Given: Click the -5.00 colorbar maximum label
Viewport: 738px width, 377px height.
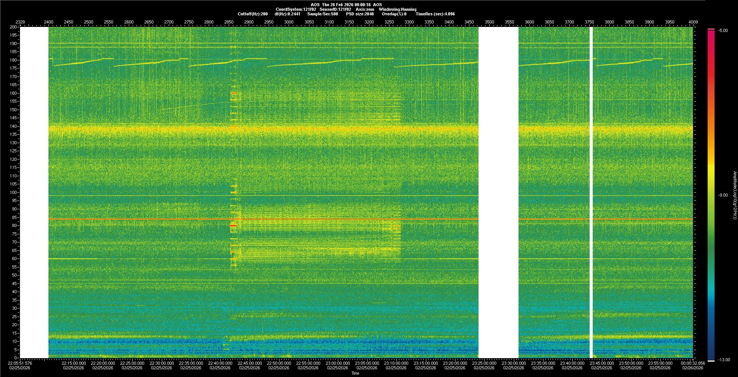Looking at the screenshot, I should (723, 30).
